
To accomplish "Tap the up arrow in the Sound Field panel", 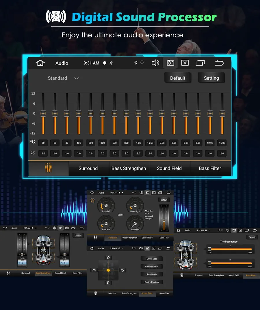I will [x=108, y=257].
